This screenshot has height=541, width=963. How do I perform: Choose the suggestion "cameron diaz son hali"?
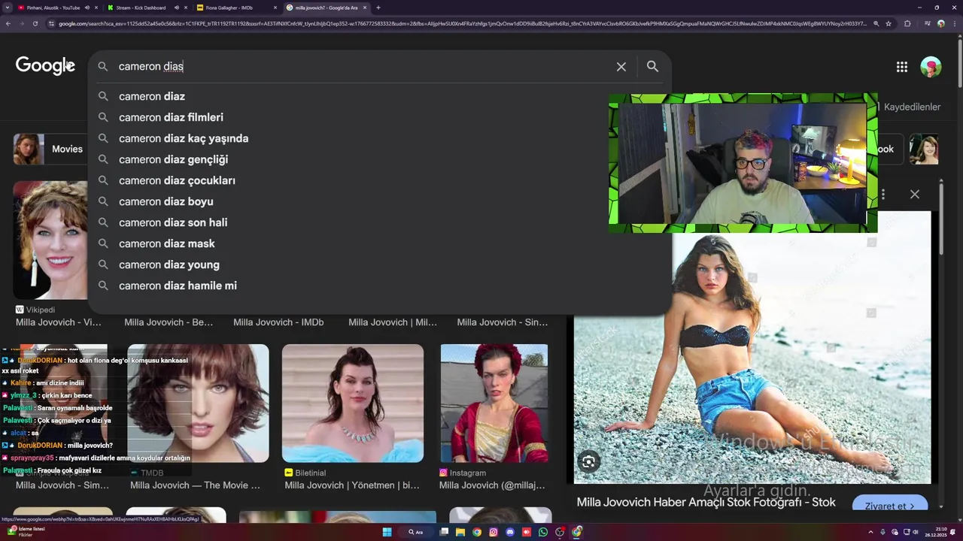(x=380, y=222)
